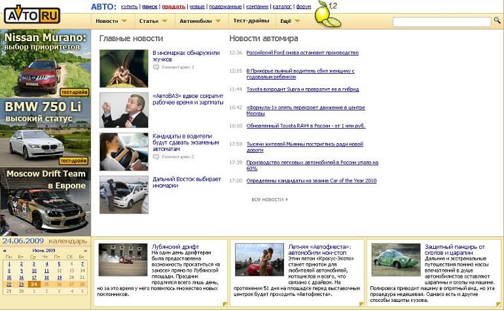504x311 pixels.
Task: Open comments icon under beetles news
Action: (156, 67)
